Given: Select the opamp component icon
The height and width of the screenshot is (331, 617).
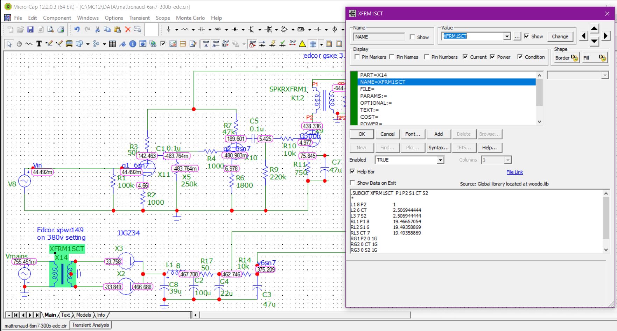Looking at the screenshot, I should 284,29.
